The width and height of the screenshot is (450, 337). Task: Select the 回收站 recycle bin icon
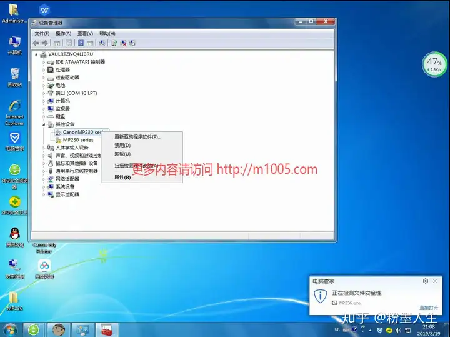(14, 78)
